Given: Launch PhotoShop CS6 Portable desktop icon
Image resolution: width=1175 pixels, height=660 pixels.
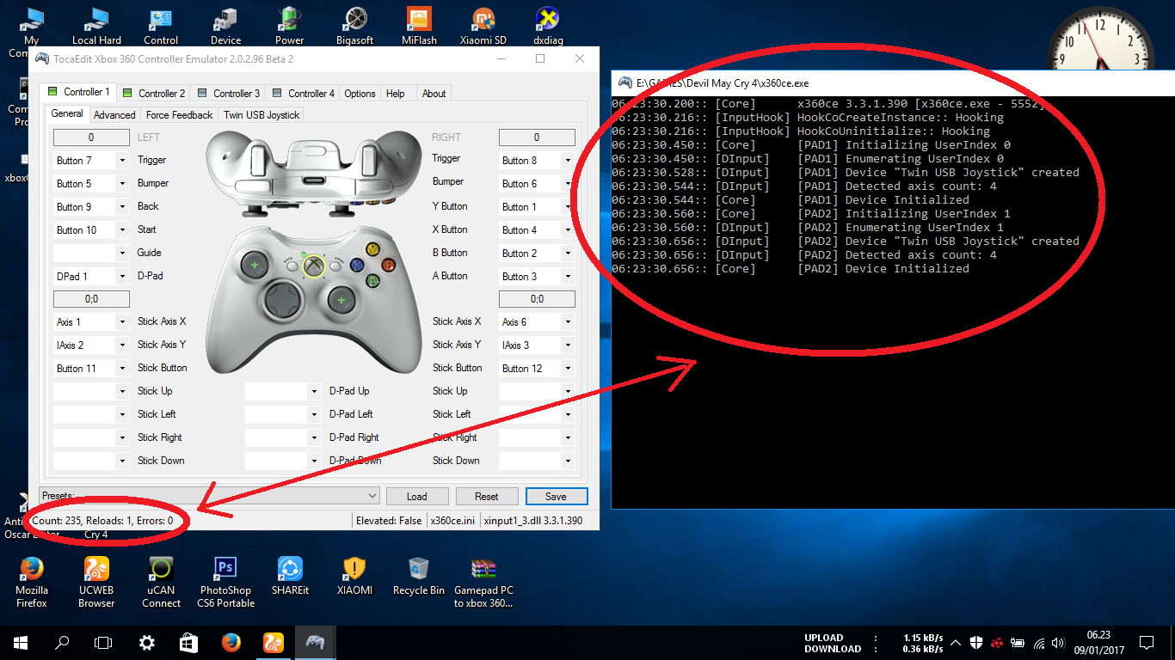Looking at the screenshot, I should 225,582.
